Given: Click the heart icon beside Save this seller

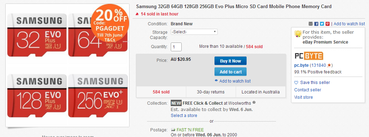Looking at the screenshot, I should pos(296,83).
